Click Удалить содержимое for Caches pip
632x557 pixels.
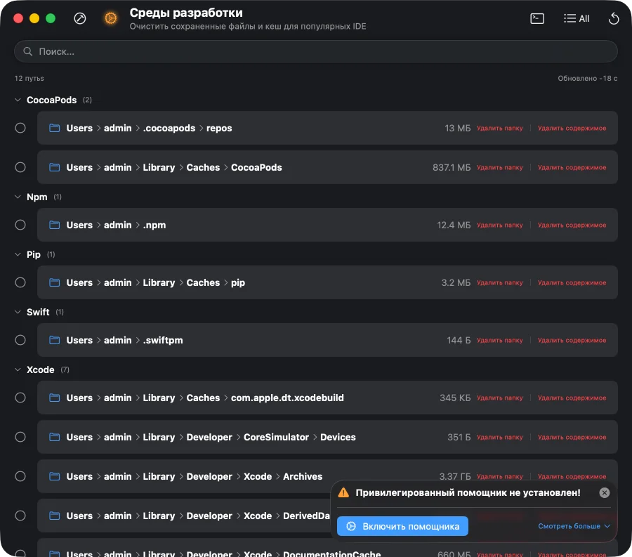[x=572, y=282]
